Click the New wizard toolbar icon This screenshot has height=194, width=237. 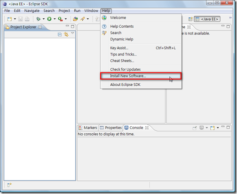pyautogui.click(x=9, y=19)
